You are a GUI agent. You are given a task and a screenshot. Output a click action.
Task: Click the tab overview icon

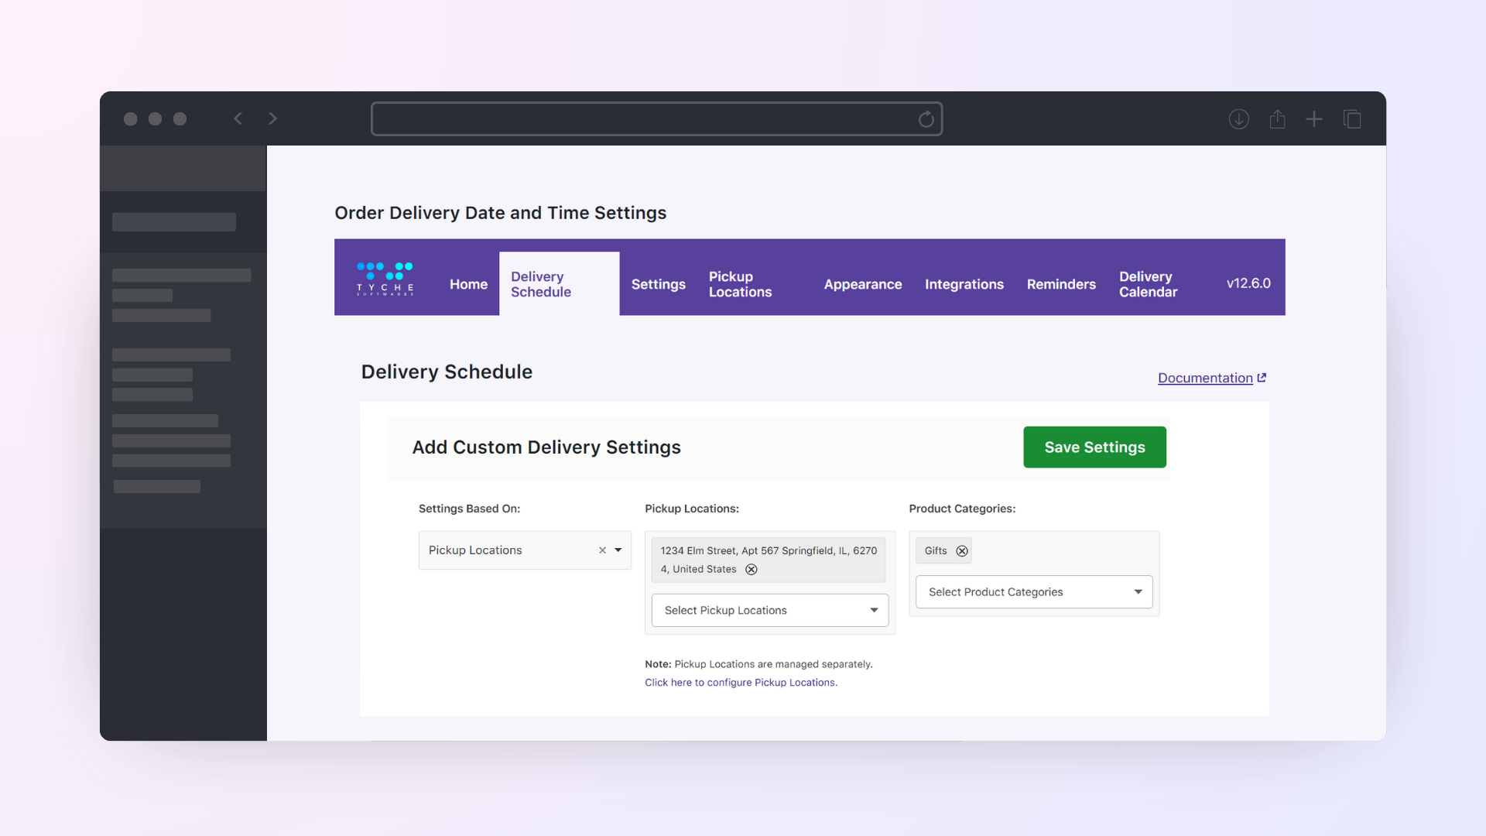pos(1352,119)
